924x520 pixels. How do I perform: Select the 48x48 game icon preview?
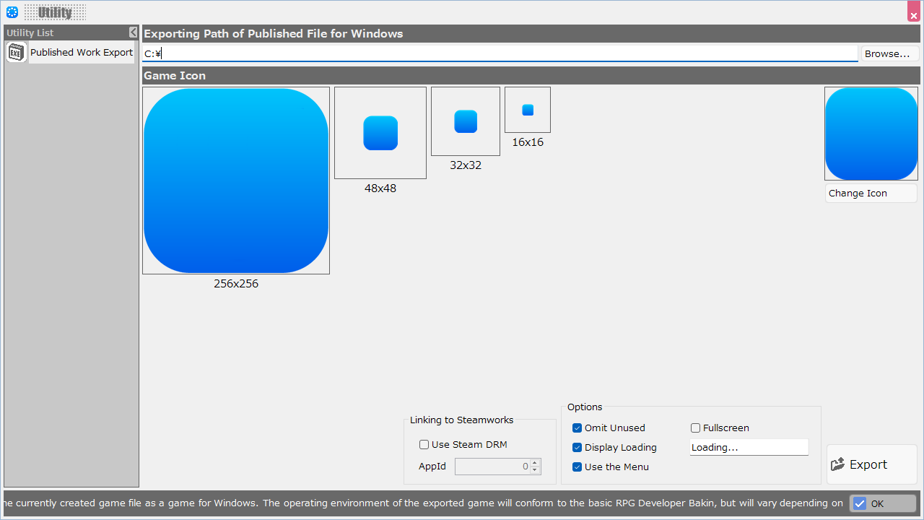pos(380,133)
